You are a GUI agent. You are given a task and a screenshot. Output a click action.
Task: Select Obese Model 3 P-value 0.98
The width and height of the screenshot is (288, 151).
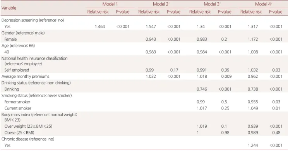click(x=225, y=133)
